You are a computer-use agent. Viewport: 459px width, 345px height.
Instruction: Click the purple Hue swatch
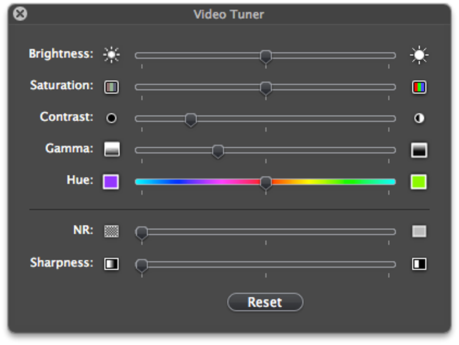point(111,182)
